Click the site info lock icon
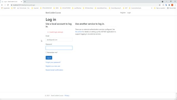Screen dimensions: 177x100 [x=12, y=5]
